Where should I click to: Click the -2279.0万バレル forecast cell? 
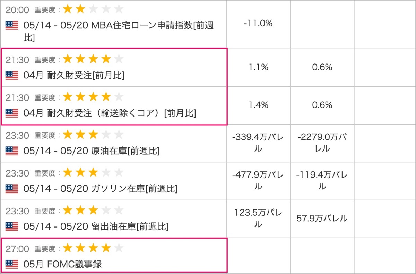[322, 143]
